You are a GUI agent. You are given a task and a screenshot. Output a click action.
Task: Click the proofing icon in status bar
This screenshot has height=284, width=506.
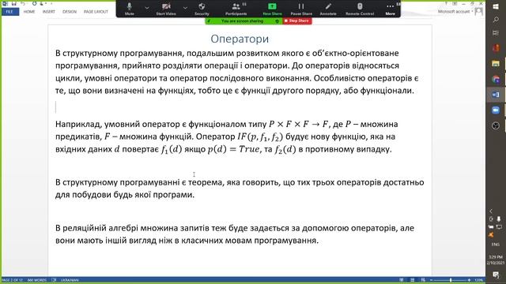pyautogui.click(x=54, y=280)
